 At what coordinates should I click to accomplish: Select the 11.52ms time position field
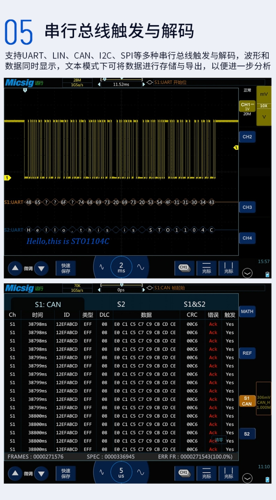(x=121, y=85)
